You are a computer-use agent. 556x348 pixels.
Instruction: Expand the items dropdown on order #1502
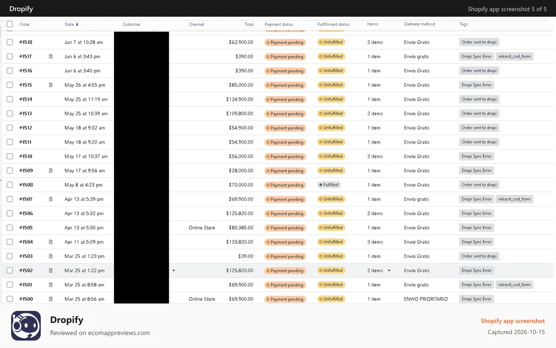[389, 271]
